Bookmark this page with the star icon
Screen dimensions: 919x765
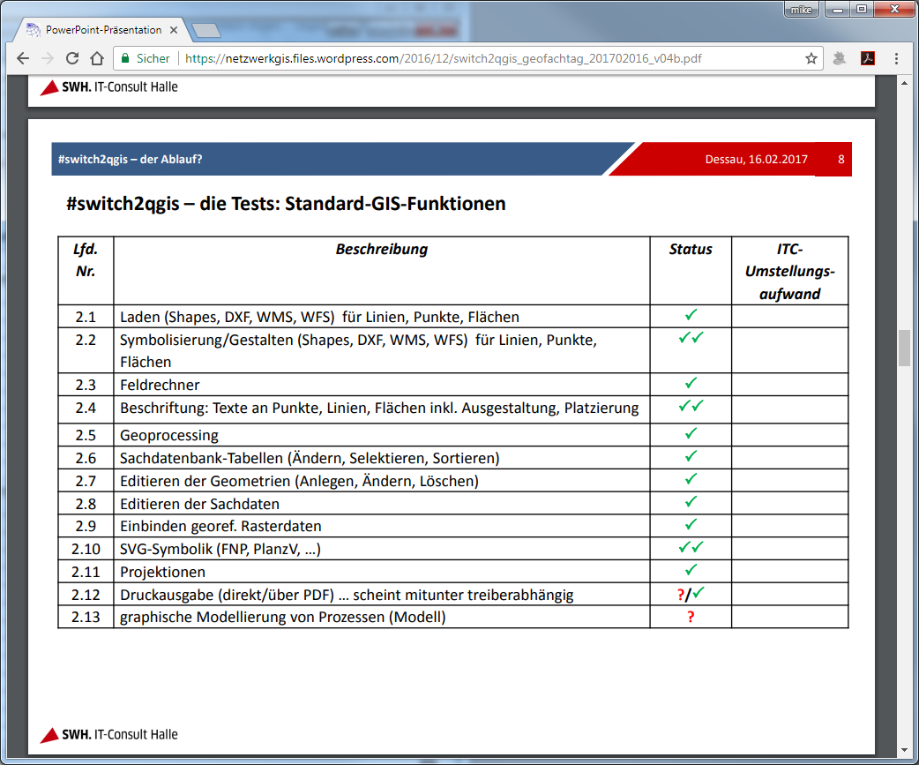[811, 58]
